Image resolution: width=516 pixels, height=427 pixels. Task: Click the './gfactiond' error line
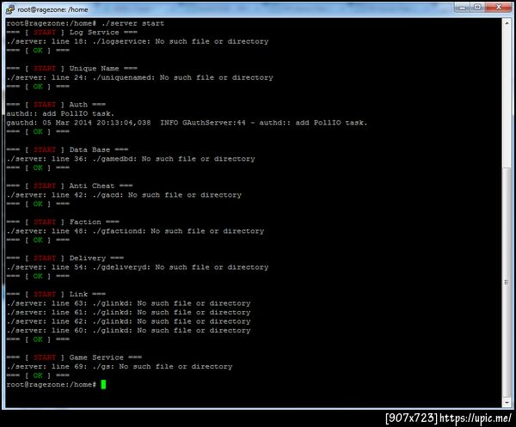[135, 231]
